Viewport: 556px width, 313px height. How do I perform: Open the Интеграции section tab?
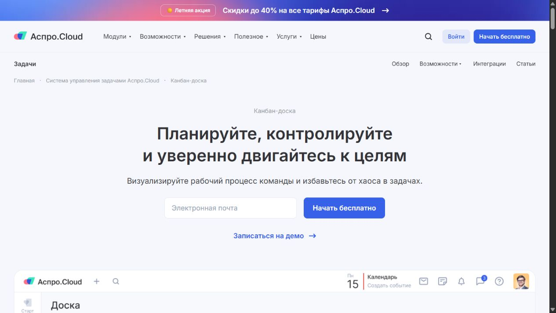coord(490,64)
